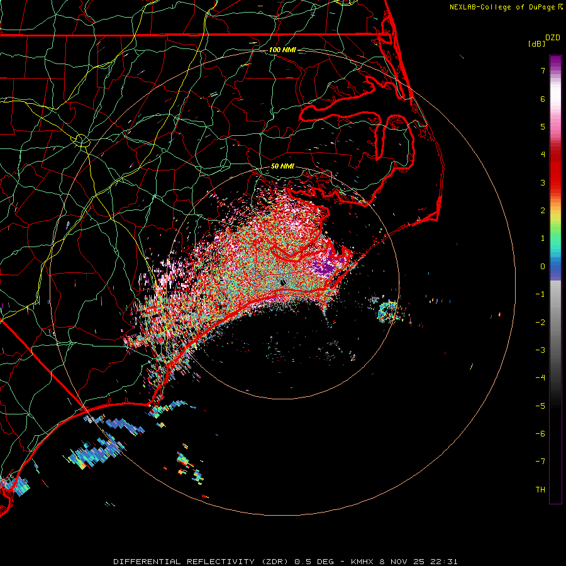The width and height of the screenshot is (566, 566).
Task: Click the 7 value on the color scale
Action: point(543,70)
